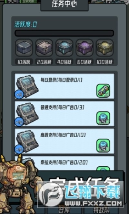Tap the device icon of 高级支持 task

click(x=27, y=141)
